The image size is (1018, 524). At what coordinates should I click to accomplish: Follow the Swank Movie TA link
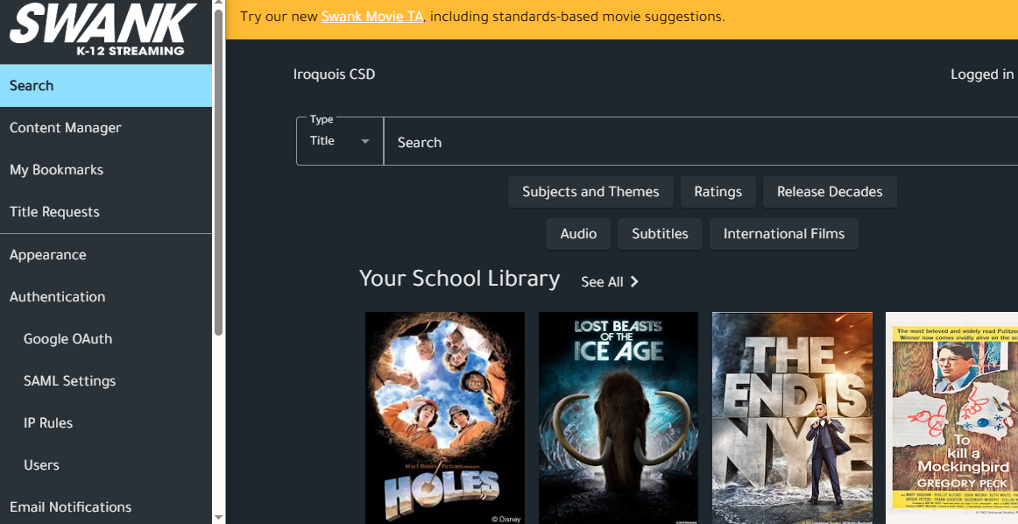pos(372,17)
